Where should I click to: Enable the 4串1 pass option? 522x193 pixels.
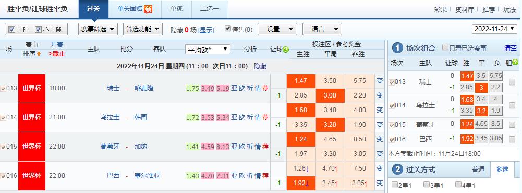click(458, 184)
